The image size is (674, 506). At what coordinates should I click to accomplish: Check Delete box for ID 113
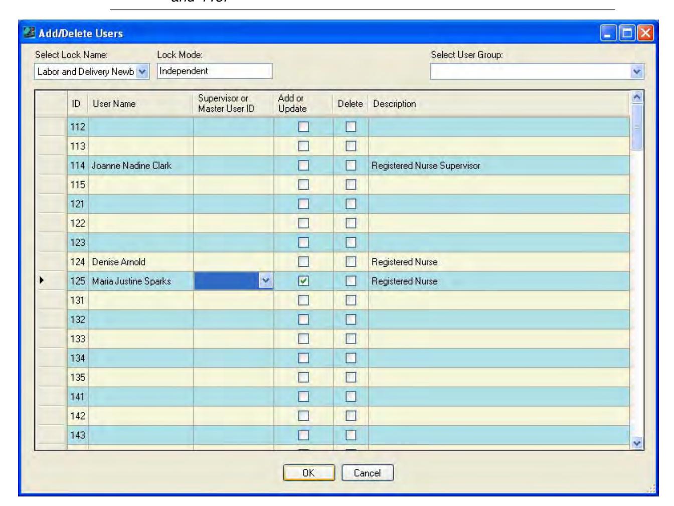tap(351, 146)
